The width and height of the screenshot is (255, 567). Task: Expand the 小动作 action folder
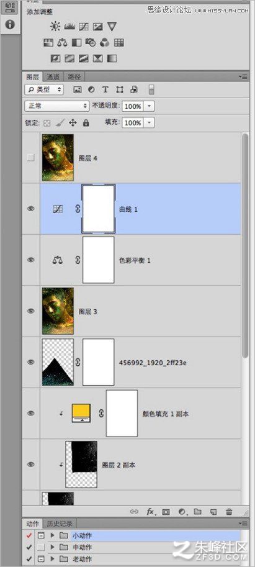click(x=52, y=536)
